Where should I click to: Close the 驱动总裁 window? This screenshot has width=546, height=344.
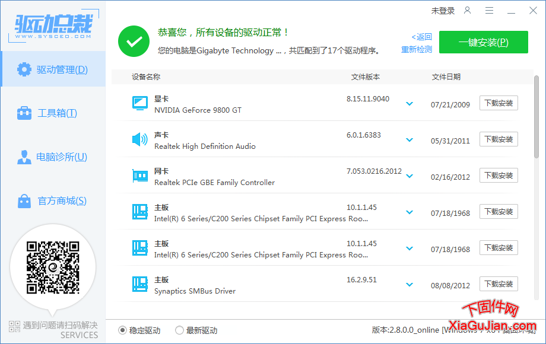coord(533,11)
